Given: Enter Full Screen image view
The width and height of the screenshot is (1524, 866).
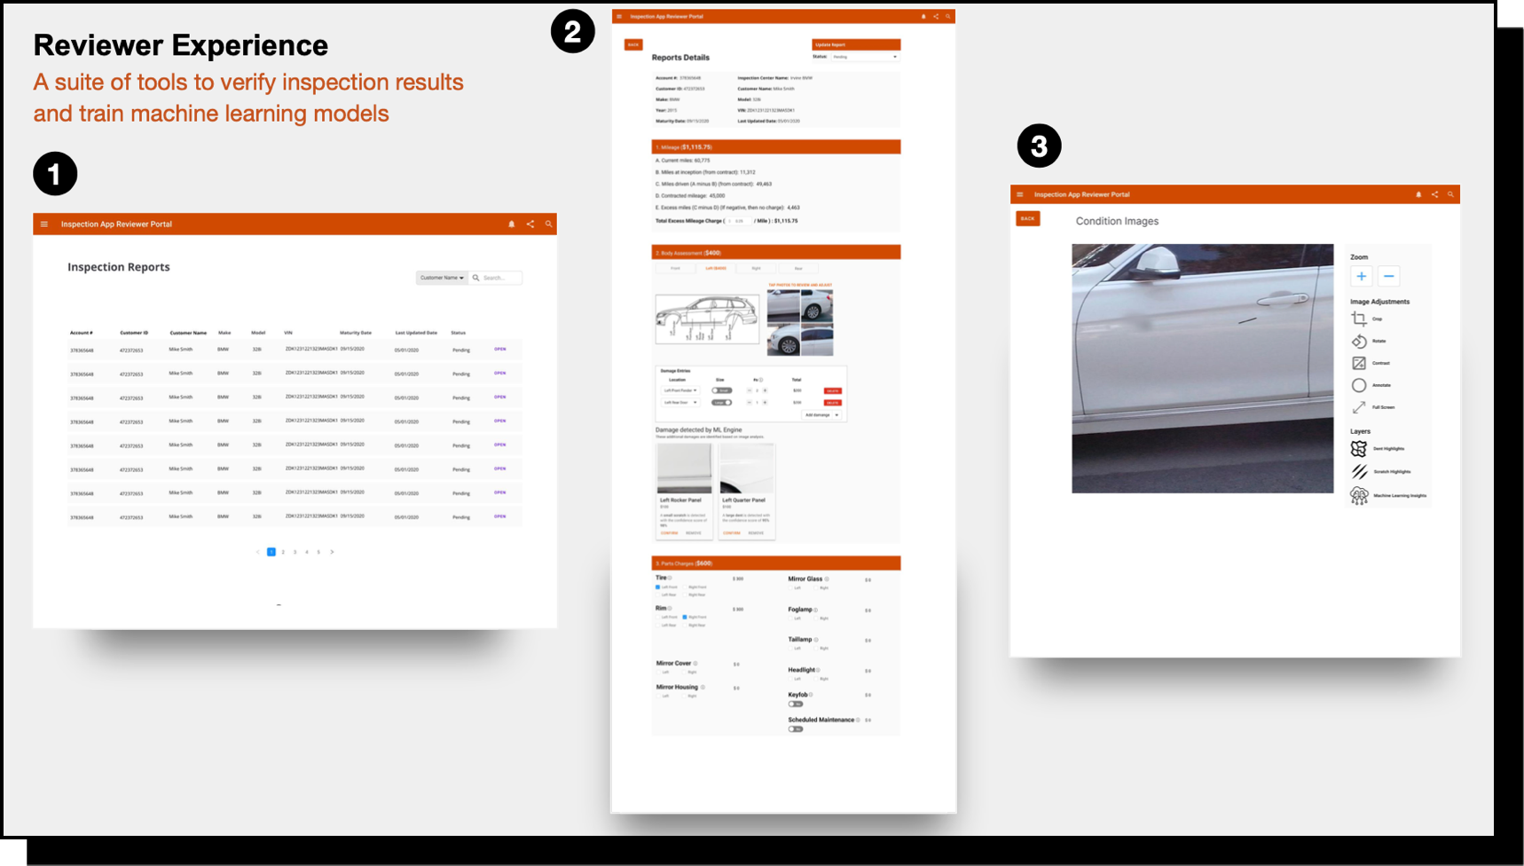Looking at the screenshot, I should point(1359,407).
